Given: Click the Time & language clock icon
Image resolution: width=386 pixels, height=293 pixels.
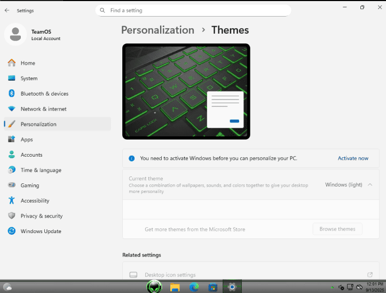Looking at the screenshot, I should click(x=12, y=170).
